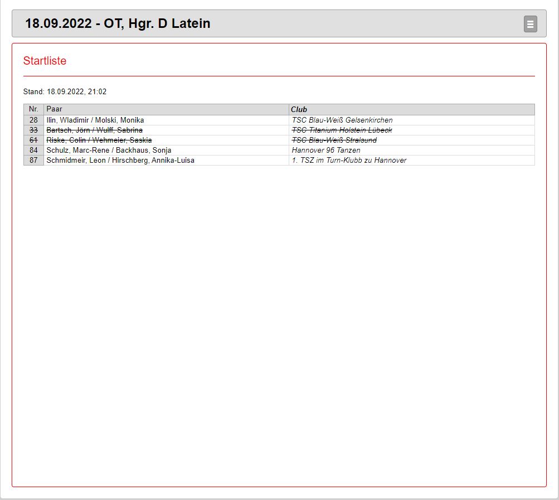Viewport: 559px width, 500px height.
Task: Click the 'Paar' column header
Action: (55, 109)
